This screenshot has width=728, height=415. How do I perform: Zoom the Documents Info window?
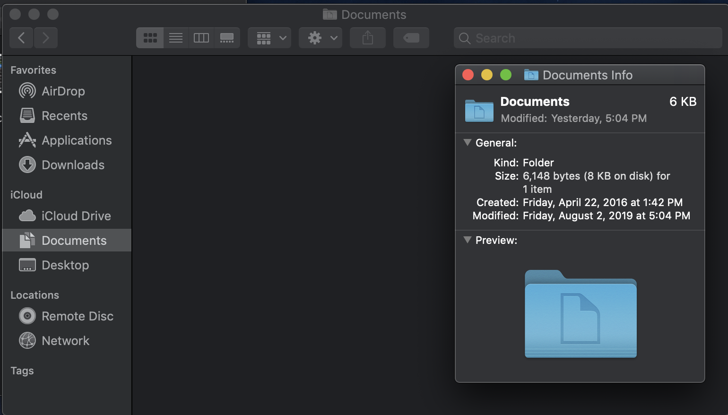(506, 75)
